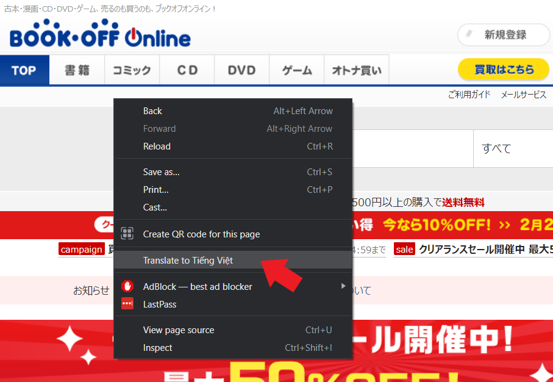Click the AdBlock hand icon
The width and height of the screenshot is (553, 382).
[x=127, y=286]
